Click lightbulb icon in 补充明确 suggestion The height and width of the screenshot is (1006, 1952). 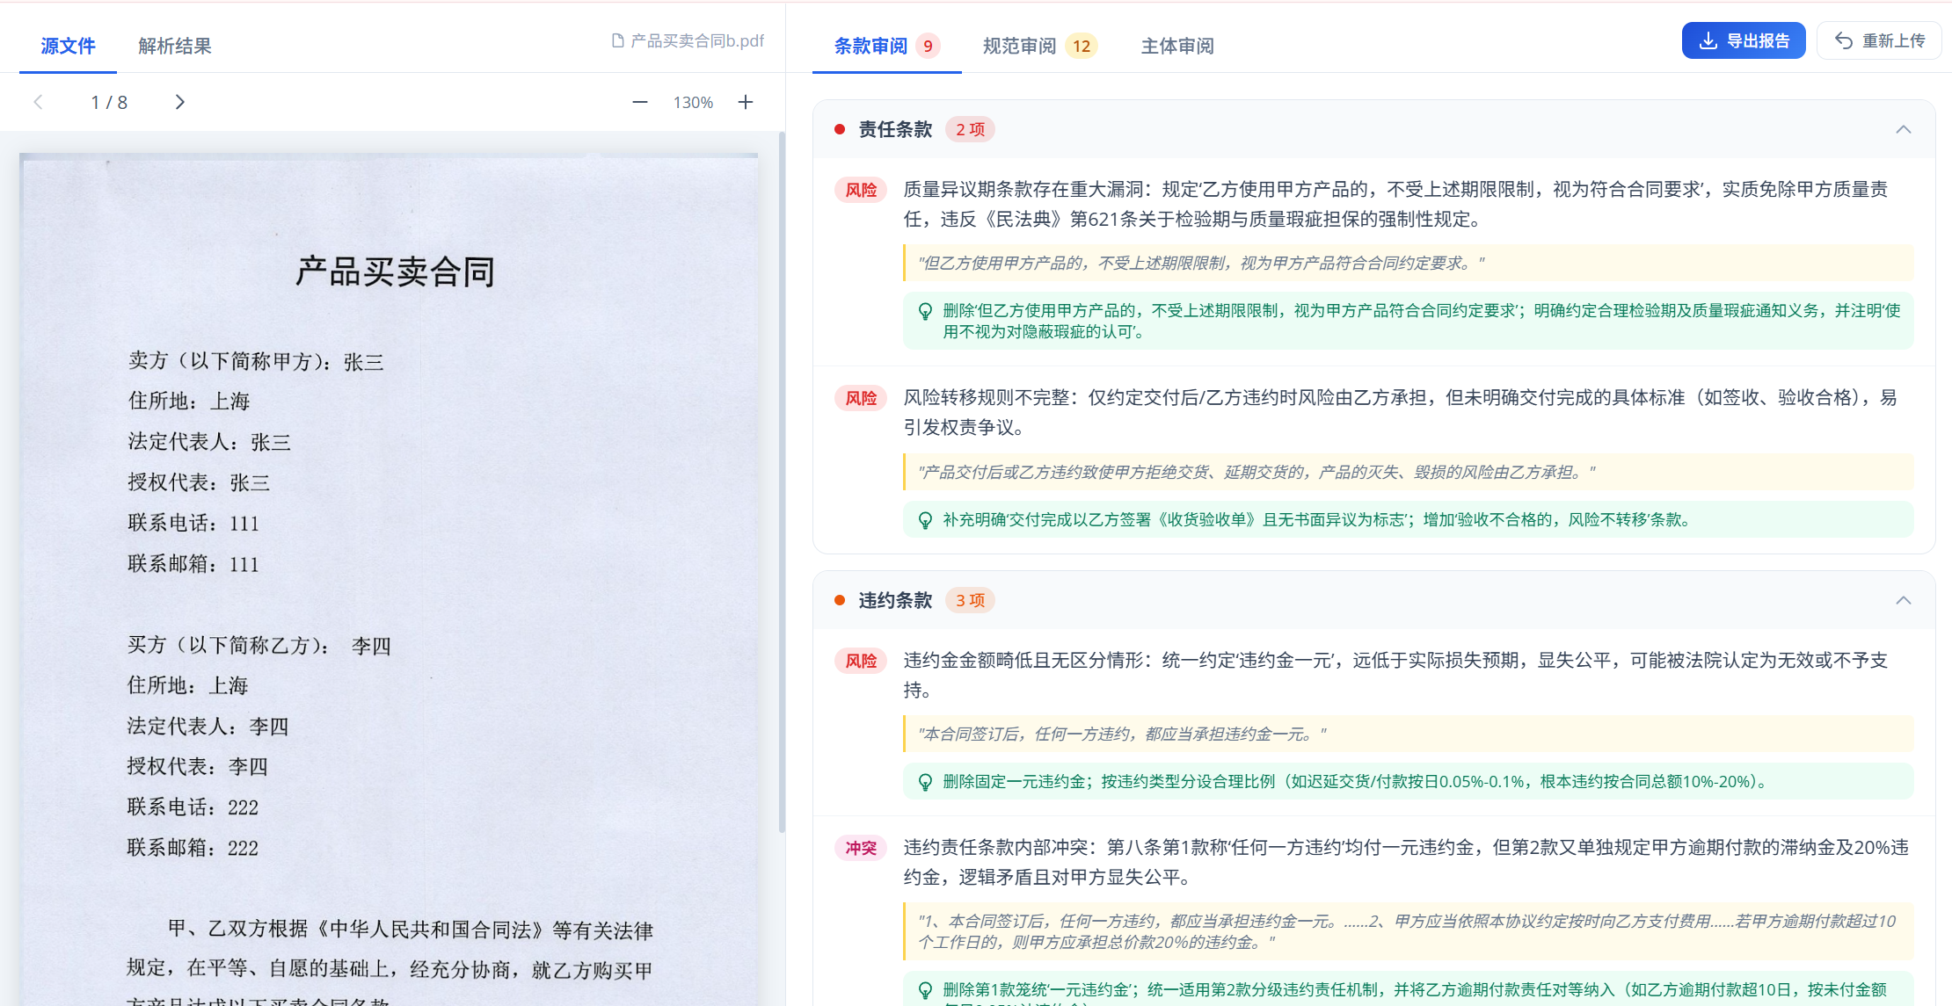[x=925, y=520]
